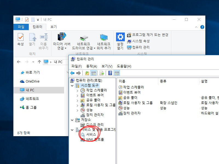Screen dimensions: 219x164
Task: Click the up one level toolbar icon
Action: coord(87,73)
